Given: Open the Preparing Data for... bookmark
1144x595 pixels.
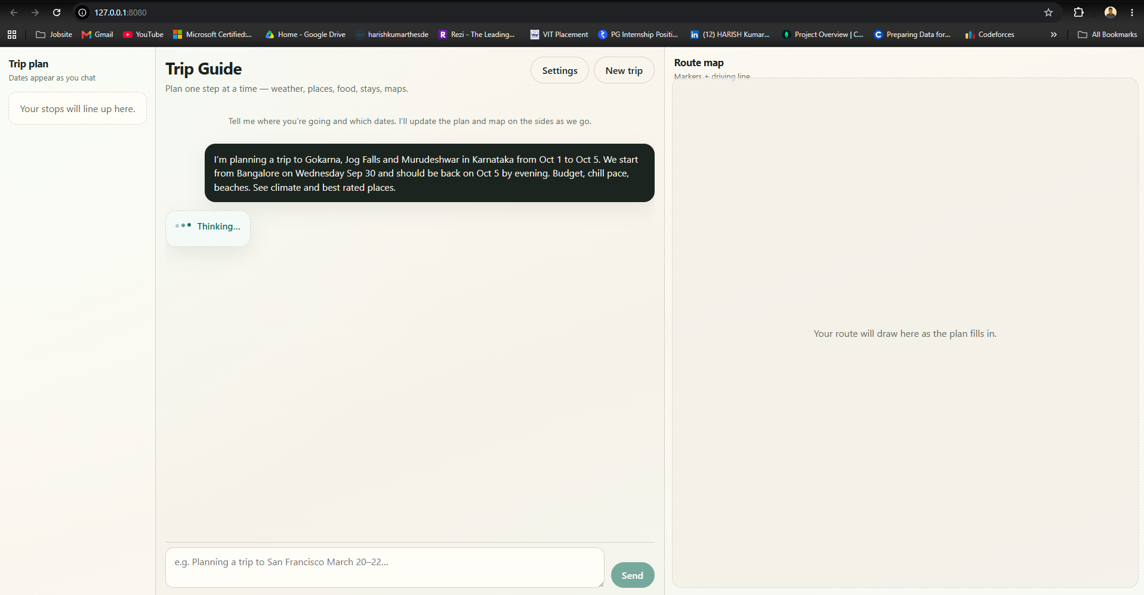Looking at the screenshot, I should [x=912, y=35].
